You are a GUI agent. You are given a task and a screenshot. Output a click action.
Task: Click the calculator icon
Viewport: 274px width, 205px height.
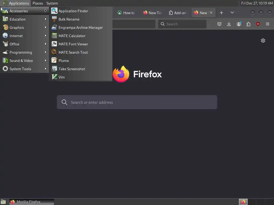click(54, 36)
